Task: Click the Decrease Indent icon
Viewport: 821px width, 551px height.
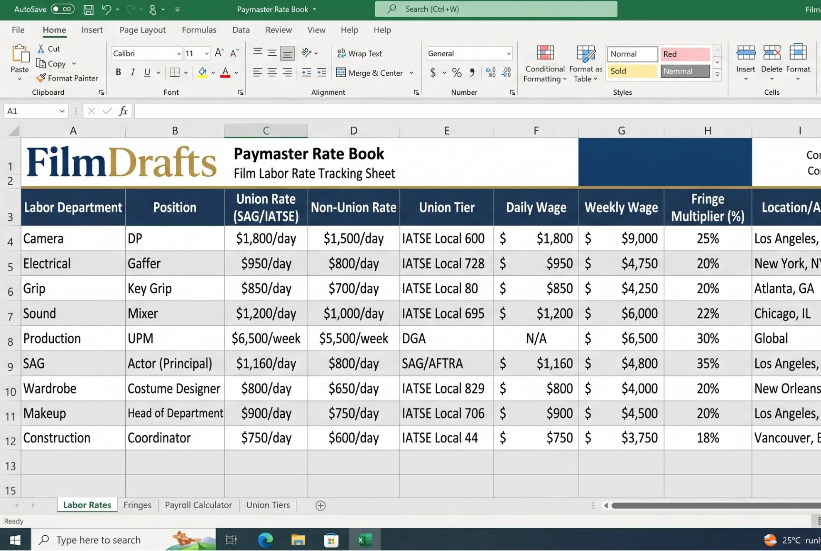Action: pyautogui.click(x=306, y=72)
